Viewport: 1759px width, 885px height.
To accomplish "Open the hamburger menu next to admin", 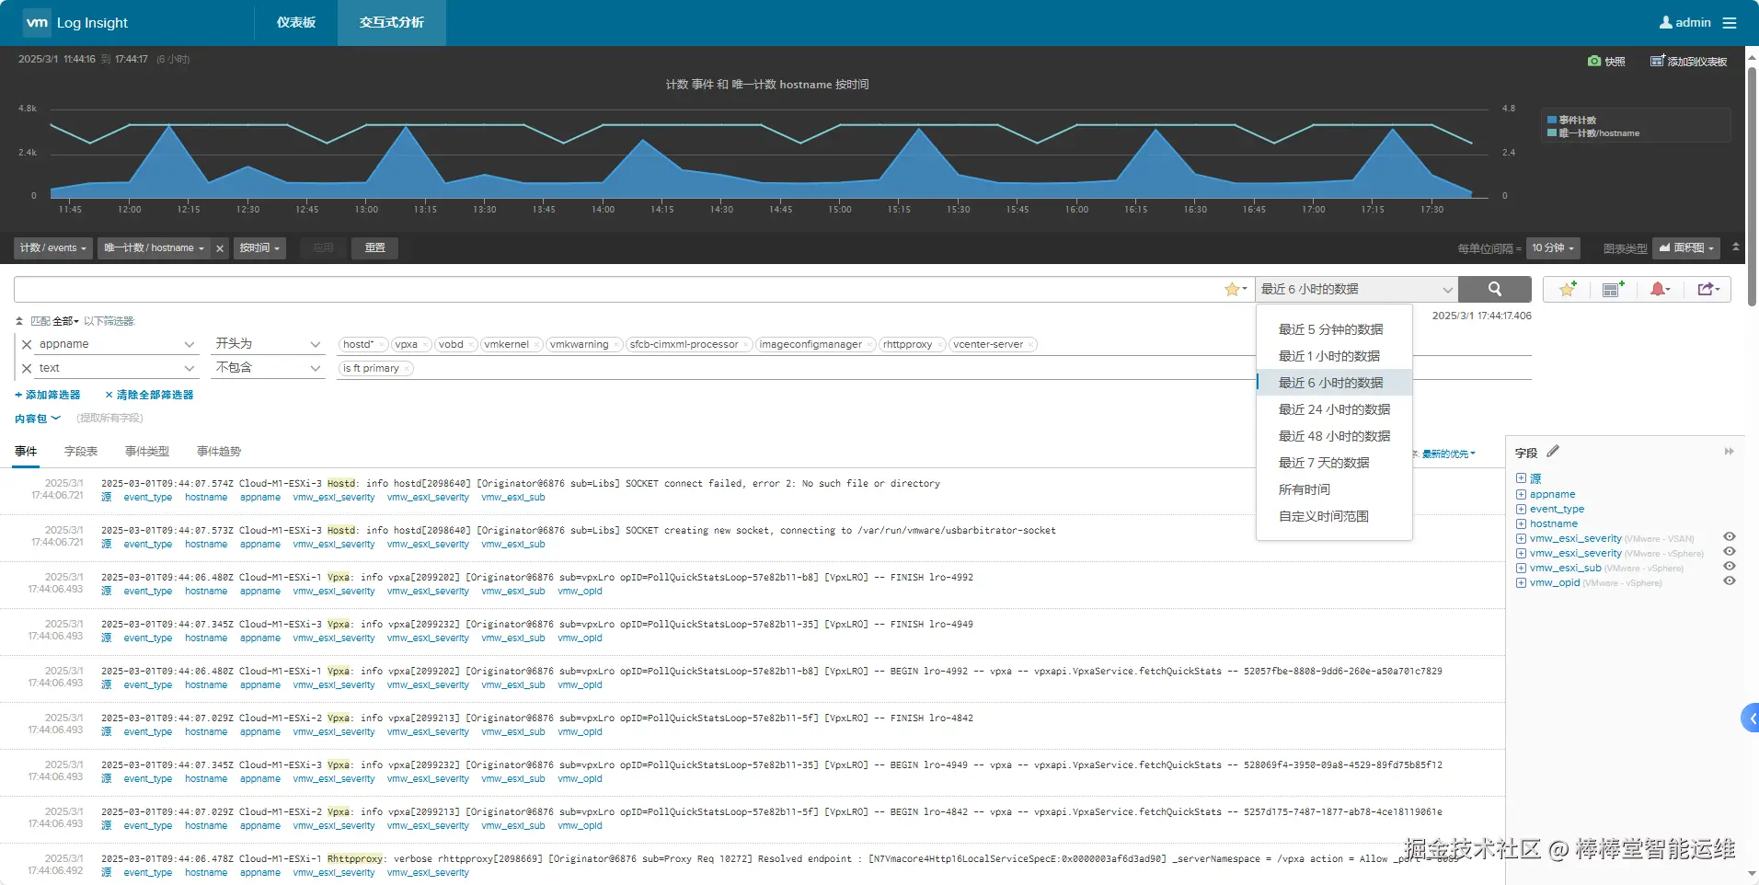I will click(x=1730, y=23).
